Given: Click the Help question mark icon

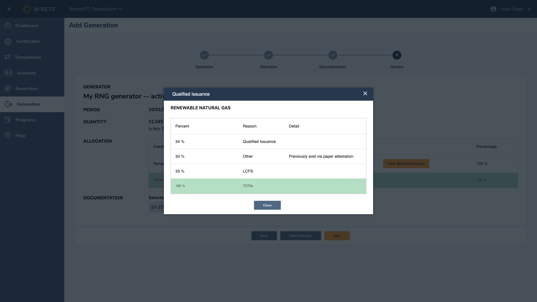Looking at the screenshot, I should coord(8,135).
